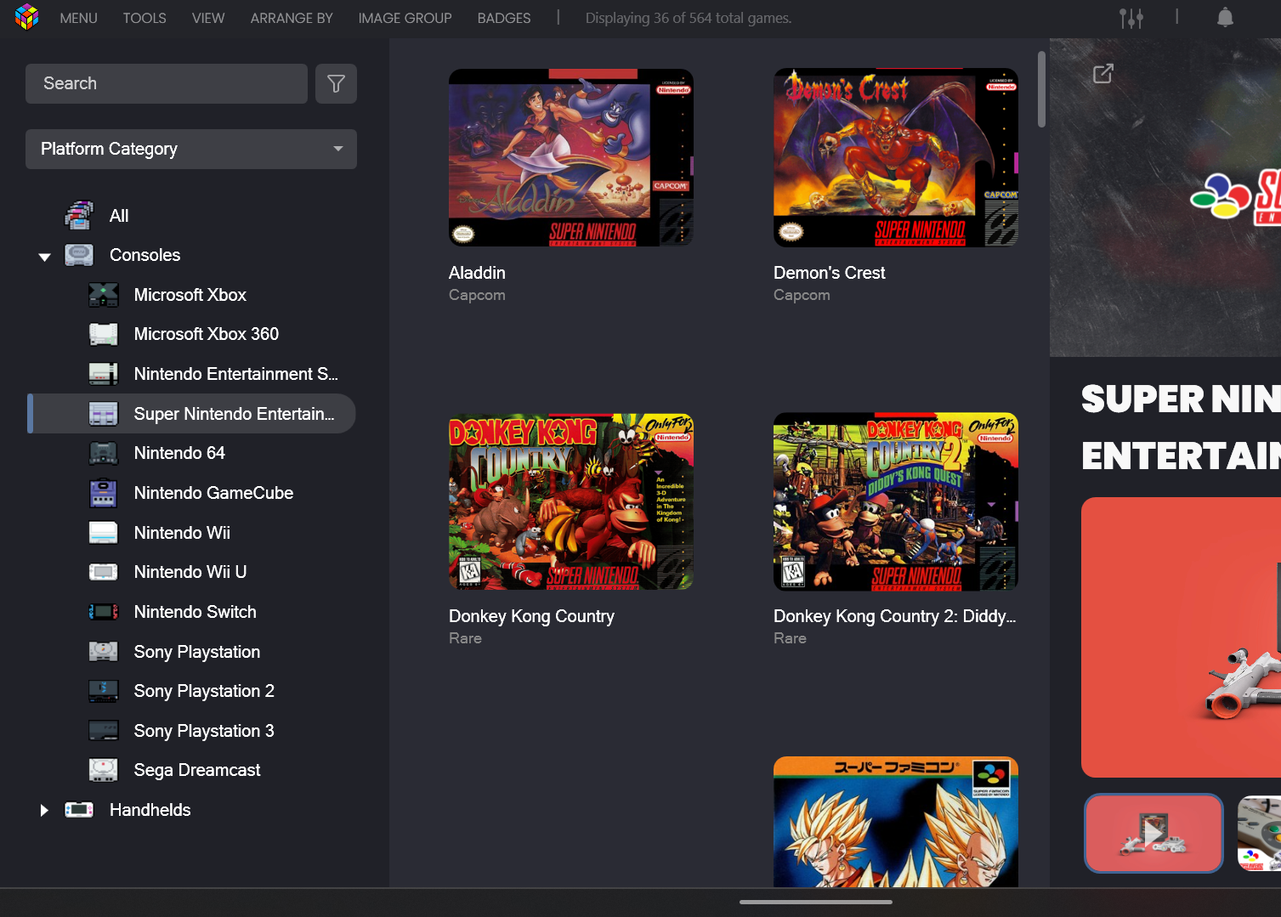Open the ARRANGE BY menu
The height and width of the screenshot is (917, 1281).
coord(292,18)
